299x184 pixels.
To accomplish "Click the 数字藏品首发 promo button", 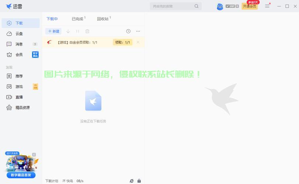I will tap(21, 175).
